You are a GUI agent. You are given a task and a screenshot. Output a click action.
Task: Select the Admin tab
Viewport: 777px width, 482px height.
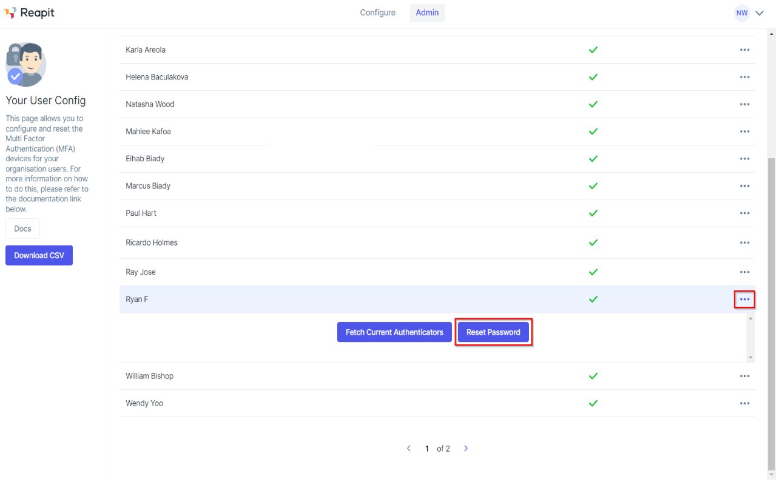click(x=427, y=13)
